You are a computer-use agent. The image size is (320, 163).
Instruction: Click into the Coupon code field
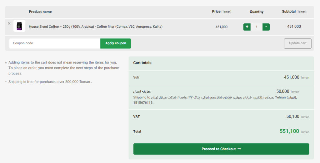pyautogui.click(x=55, y=43)
